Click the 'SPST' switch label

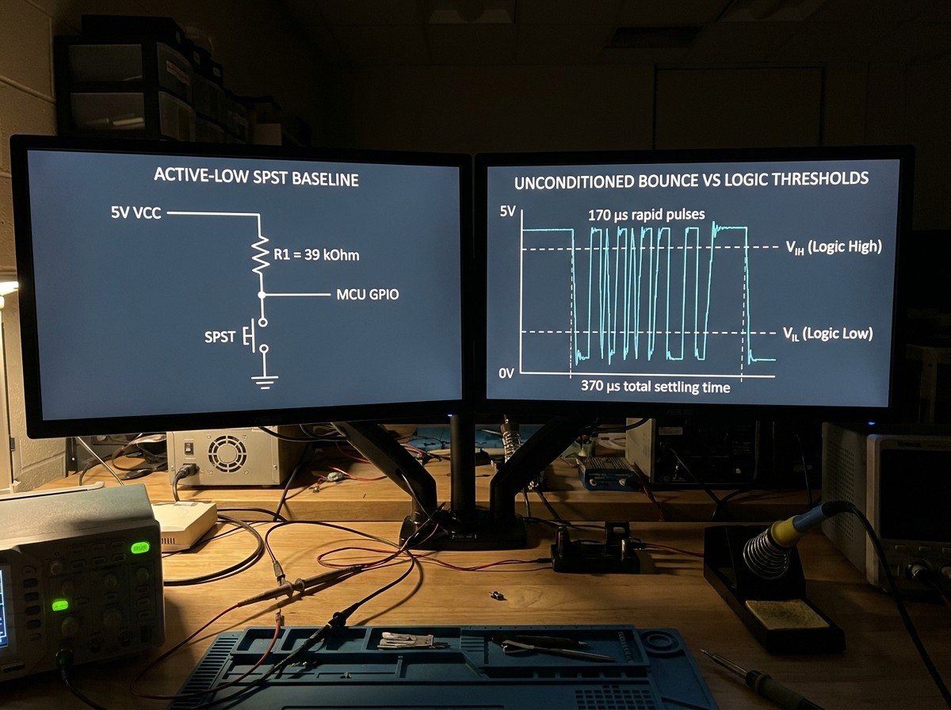click(220, 337)
